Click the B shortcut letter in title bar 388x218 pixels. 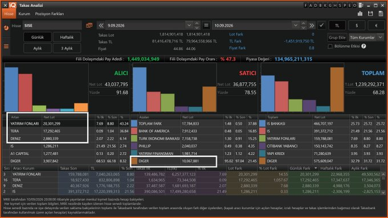[x=321, y=6]
